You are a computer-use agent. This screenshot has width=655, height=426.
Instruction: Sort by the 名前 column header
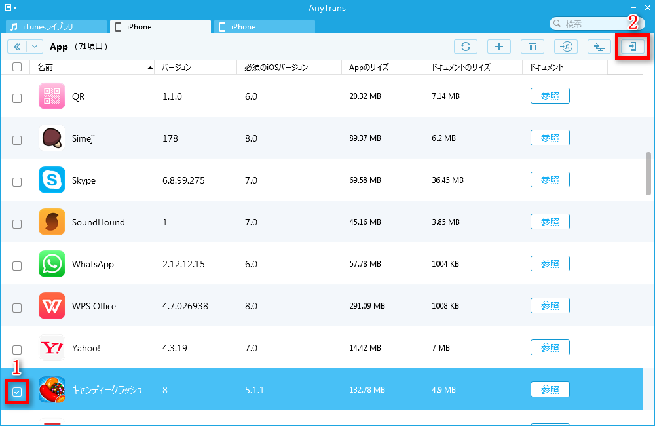[x=92, y=68]
